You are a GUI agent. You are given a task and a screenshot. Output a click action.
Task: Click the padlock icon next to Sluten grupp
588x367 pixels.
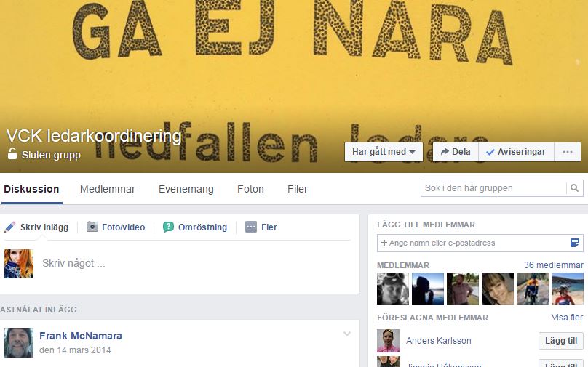12,153
